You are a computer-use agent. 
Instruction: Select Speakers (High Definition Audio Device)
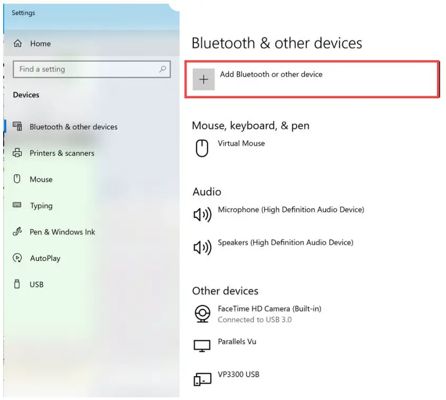(x=286, y=243)
